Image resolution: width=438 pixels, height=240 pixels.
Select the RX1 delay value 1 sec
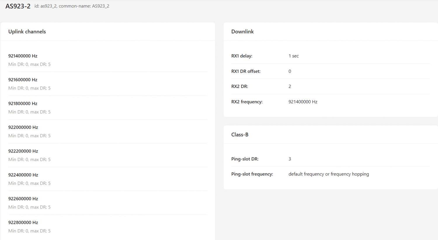tap(293, 56)
